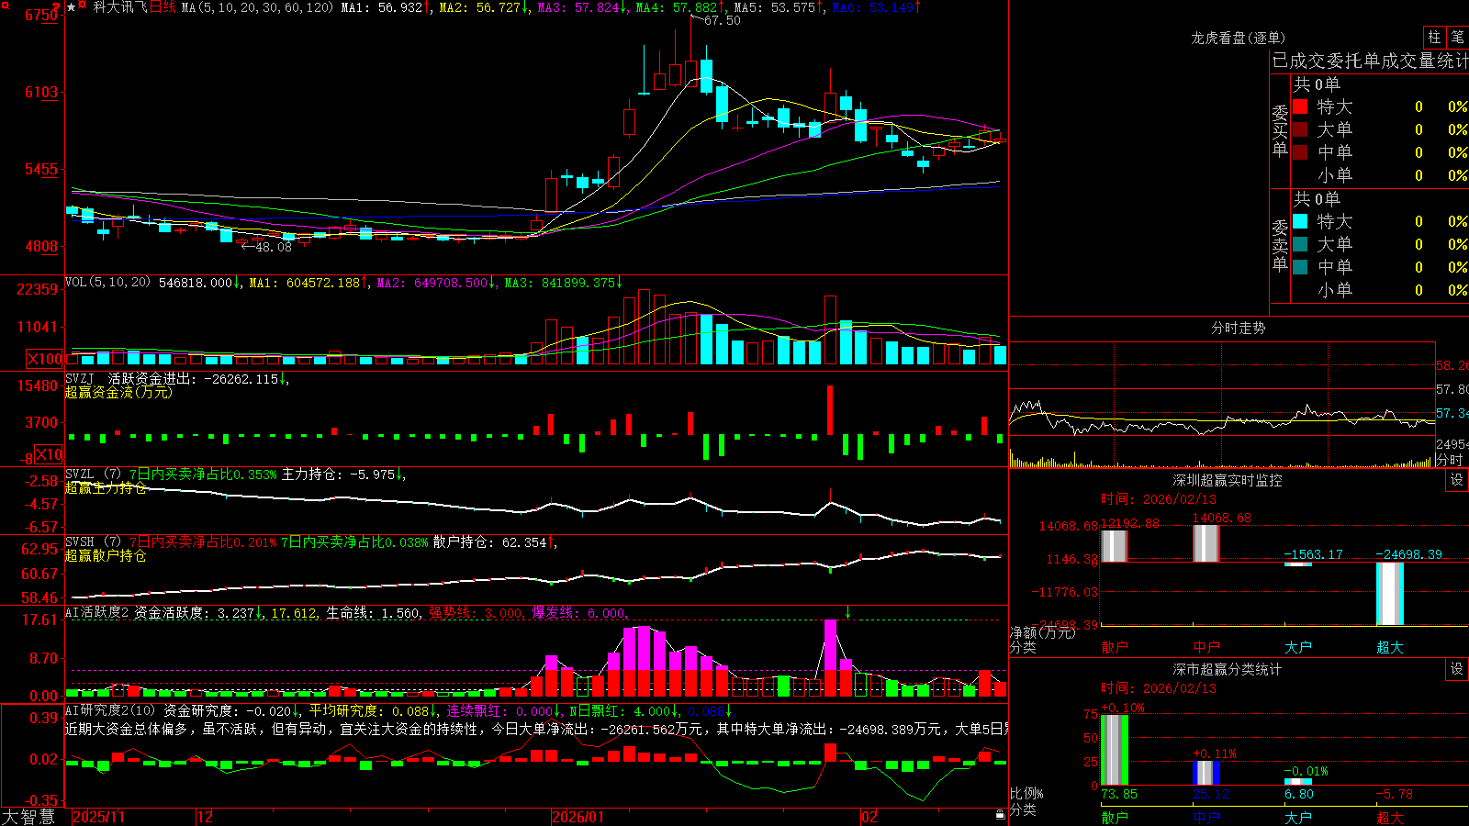Toggle the X100 volume scale marker
1469x826 pixels.
[x=45, y=359]
